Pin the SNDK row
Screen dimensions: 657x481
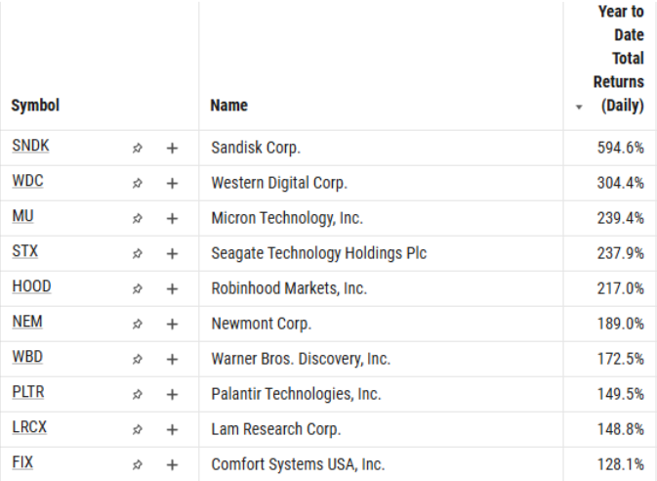(138, 148)
